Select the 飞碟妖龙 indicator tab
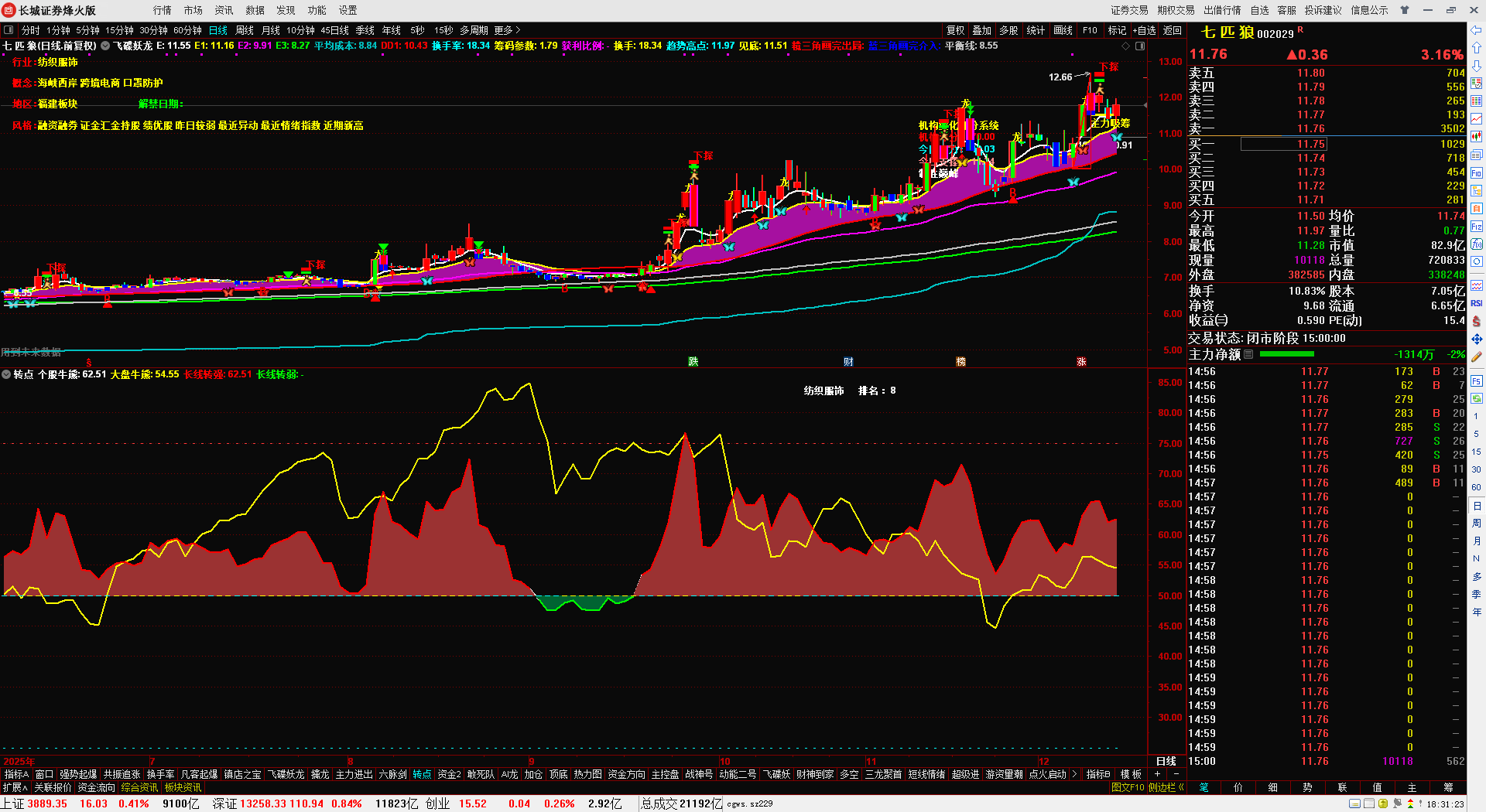1486x812 pixels. 286,774
